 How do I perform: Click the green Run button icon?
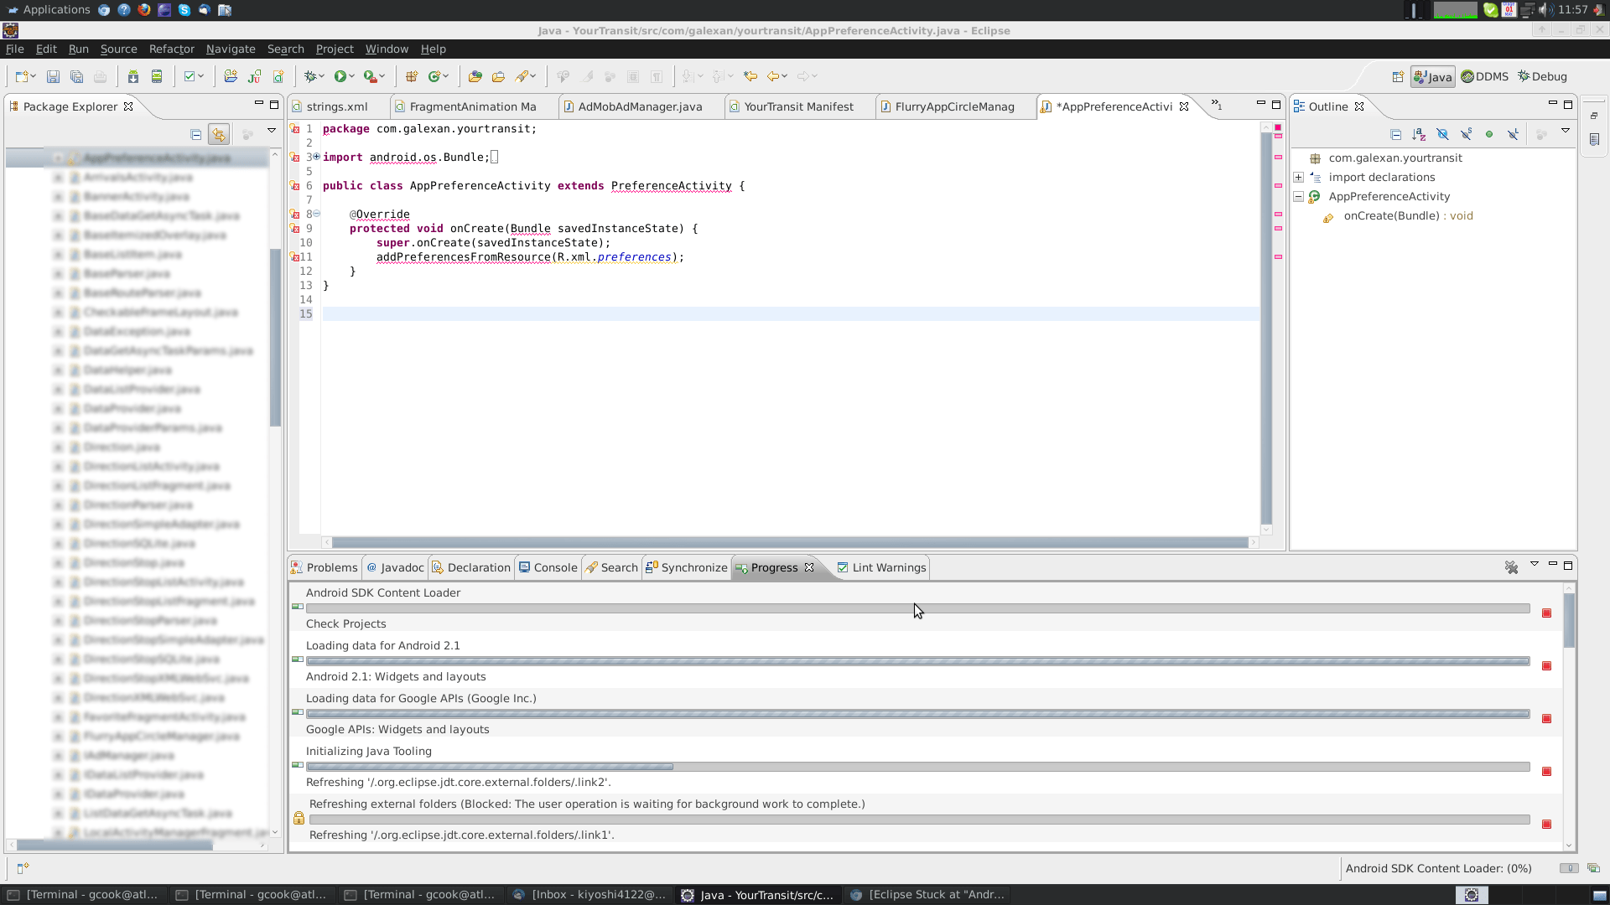340,77
